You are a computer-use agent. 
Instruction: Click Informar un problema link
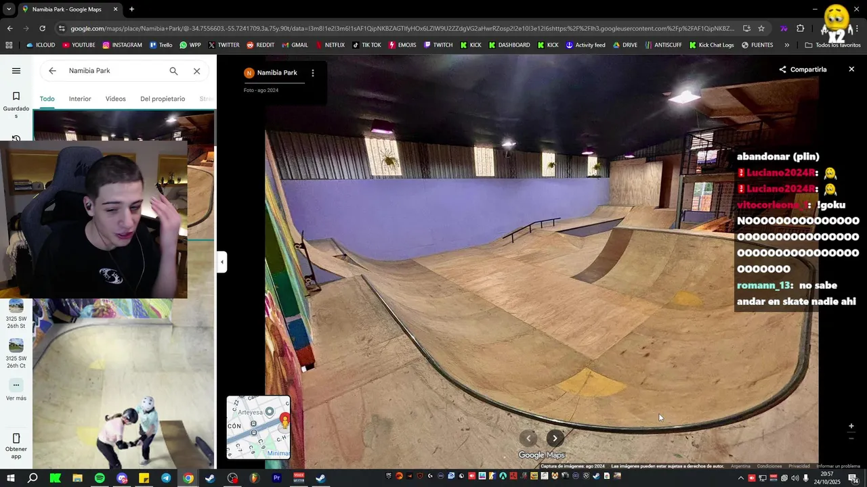pyautogui.click(x=839, y=466)
